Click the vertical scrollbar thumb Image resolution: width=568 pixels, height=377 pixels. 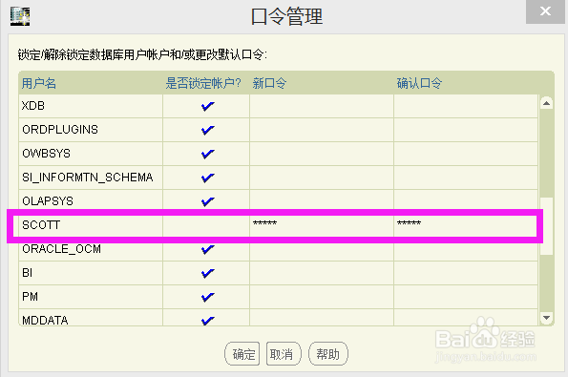546,226
